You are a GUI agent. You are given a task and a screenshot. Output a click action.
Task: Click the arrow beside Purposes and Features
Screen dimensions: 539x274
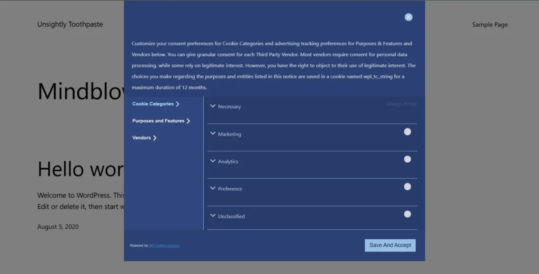[188, 121]
